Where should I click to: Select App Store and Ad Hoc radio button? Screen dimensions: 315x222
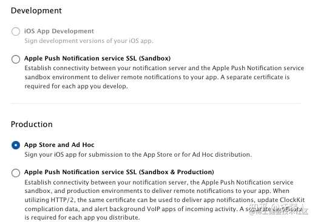click(x=16, y=145)
